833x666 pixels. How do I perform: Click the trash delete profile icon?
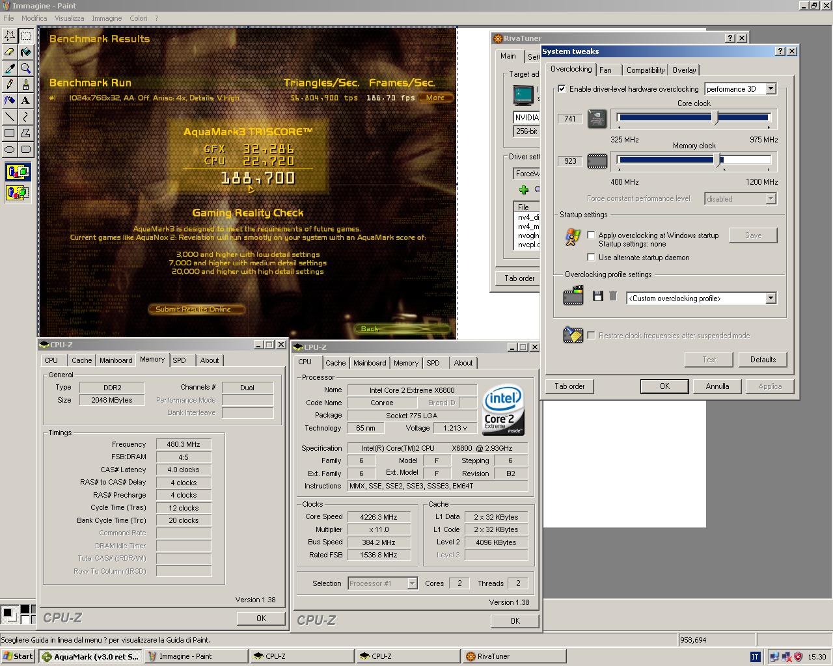(x=613, y=297)
